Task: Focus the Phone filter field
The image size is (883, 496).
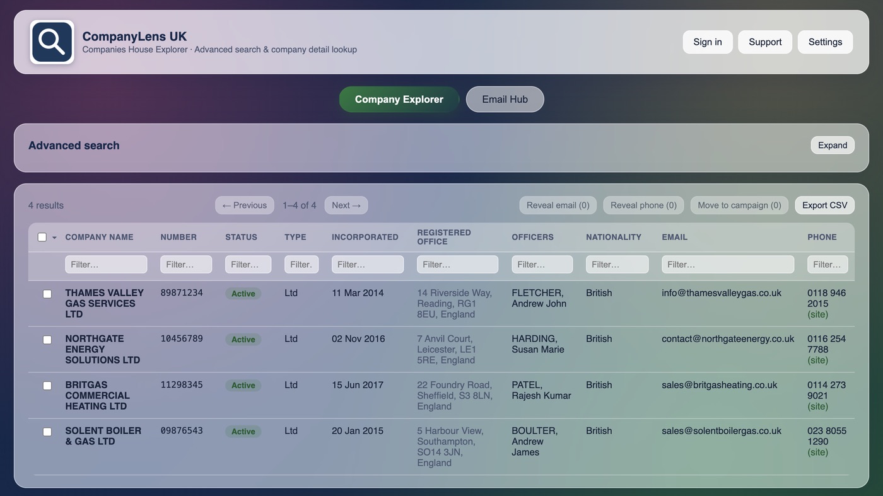Action: [x=827, y=265]
